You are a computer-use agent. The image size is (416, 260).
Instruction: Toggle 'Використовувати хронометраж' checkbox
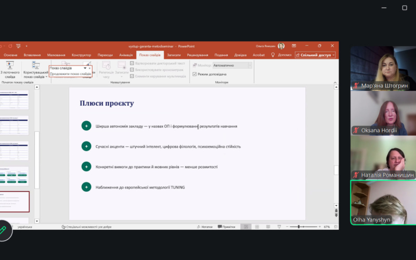click(132, 70)
